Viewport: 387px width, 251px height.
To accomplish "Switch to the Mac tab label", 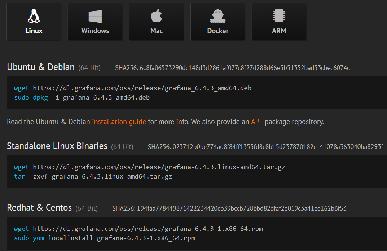I will [157, 31].
